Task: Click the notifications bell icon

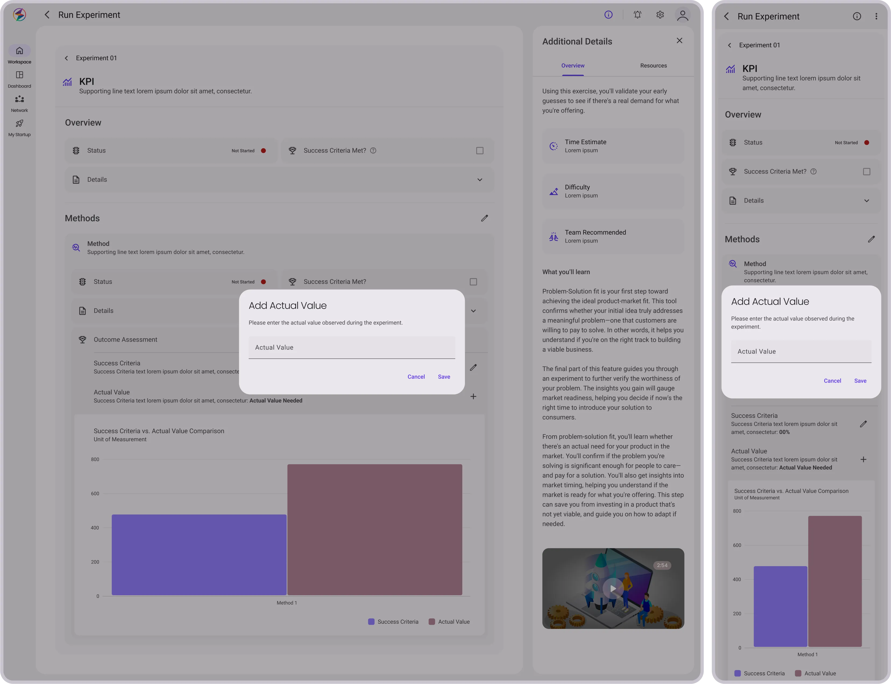Action: [637, 15]
